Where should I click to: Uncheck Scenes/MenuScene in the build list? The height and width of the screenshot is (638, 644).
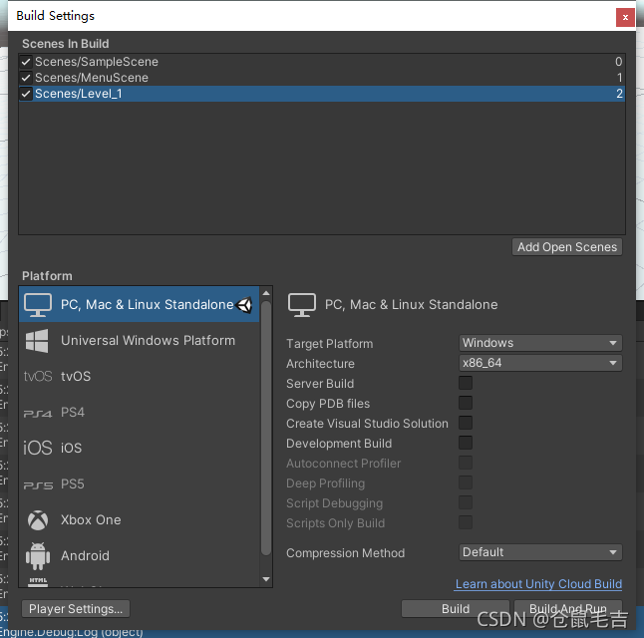click(x=26, y=78)
